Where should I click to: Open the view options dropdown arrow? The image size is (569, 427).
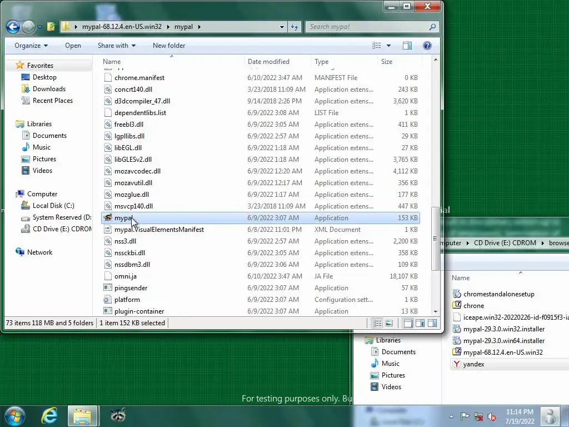[x=388, y=46]
